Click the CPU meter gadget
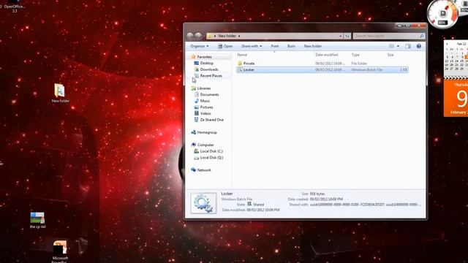The height and width of the screenshot is (263, 468). point(442,14)
